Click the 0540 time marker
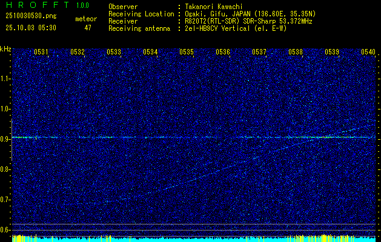381x242 pixels. tap(368, 51)
